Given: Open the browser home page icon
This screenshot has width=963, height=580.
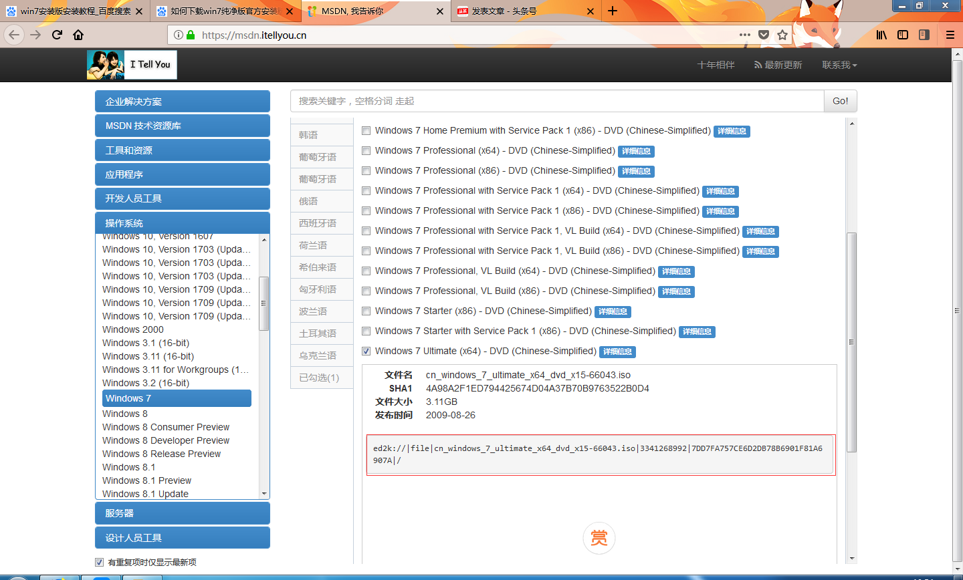Looking at the screenshot, I should pyautogui.click(x=78, y=35).
